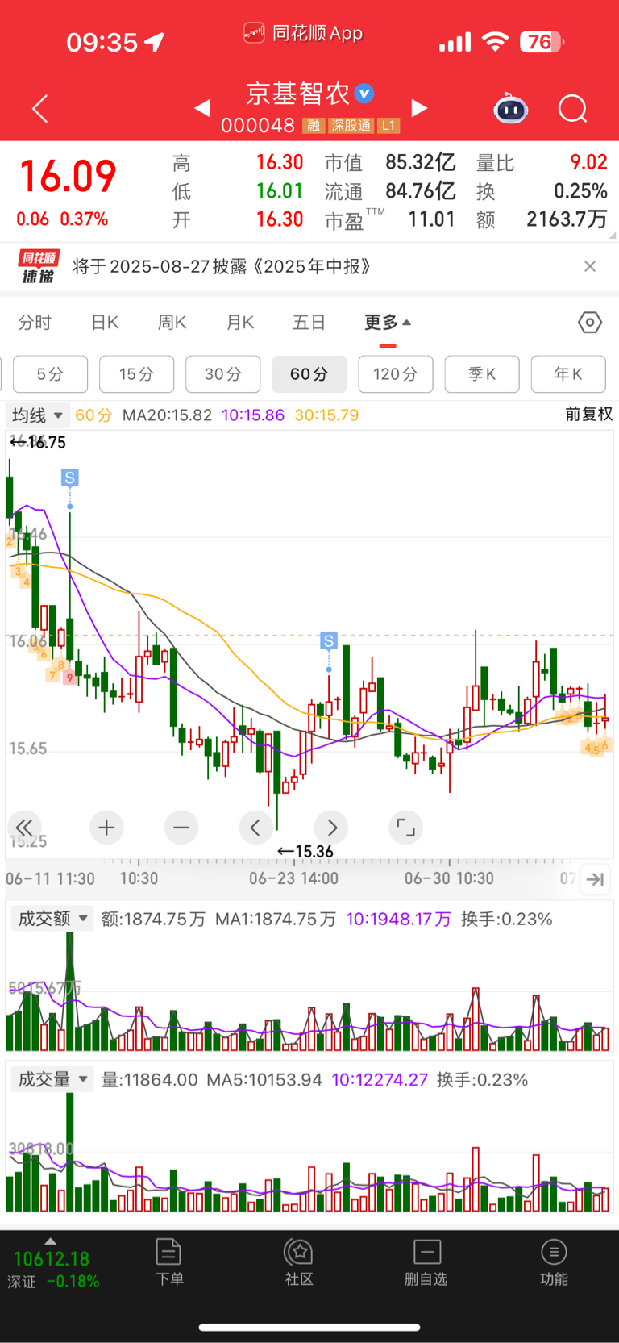Tap the current price 16.09
The image size is (619, 1343).
(x=68, y=177)
